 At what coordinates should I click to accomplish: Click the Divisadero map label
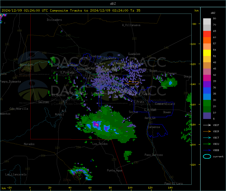[54, 20]
